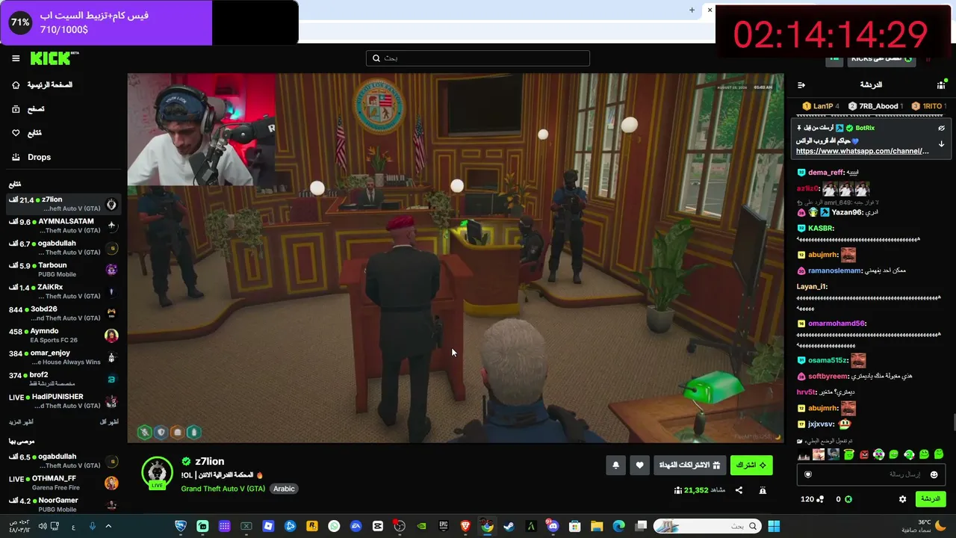The image size is (956, 538).
Task: Open the Grand Theft Auto V (GTA) category link
Action: (223, 489)
